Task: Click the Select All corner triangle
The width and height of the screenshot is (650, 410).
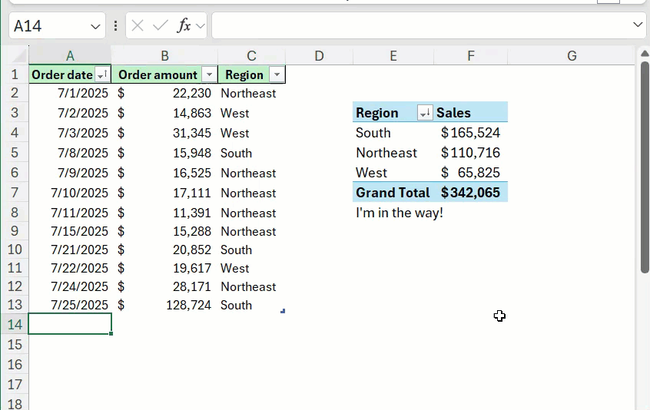Action: [x=19, y=55]
